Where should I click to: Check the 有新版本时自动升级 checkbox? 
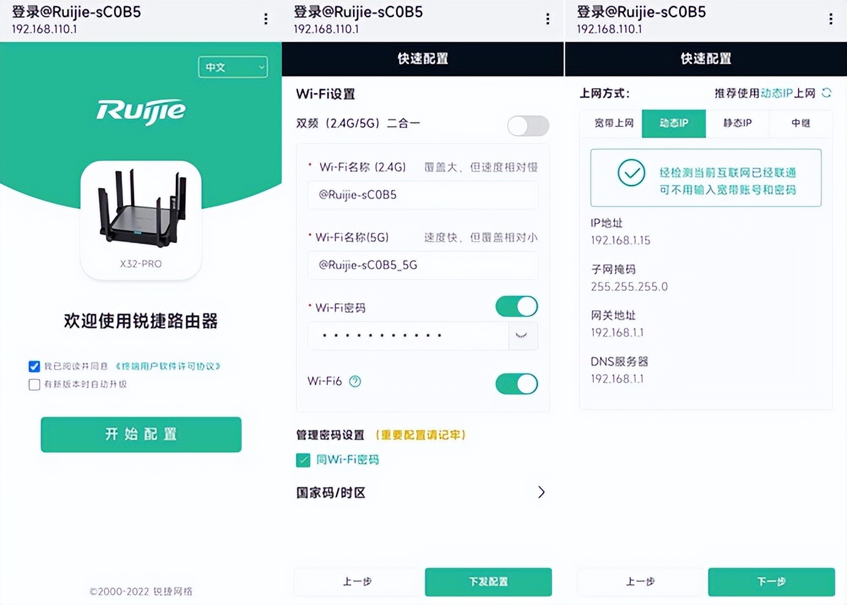coord(34,385)
